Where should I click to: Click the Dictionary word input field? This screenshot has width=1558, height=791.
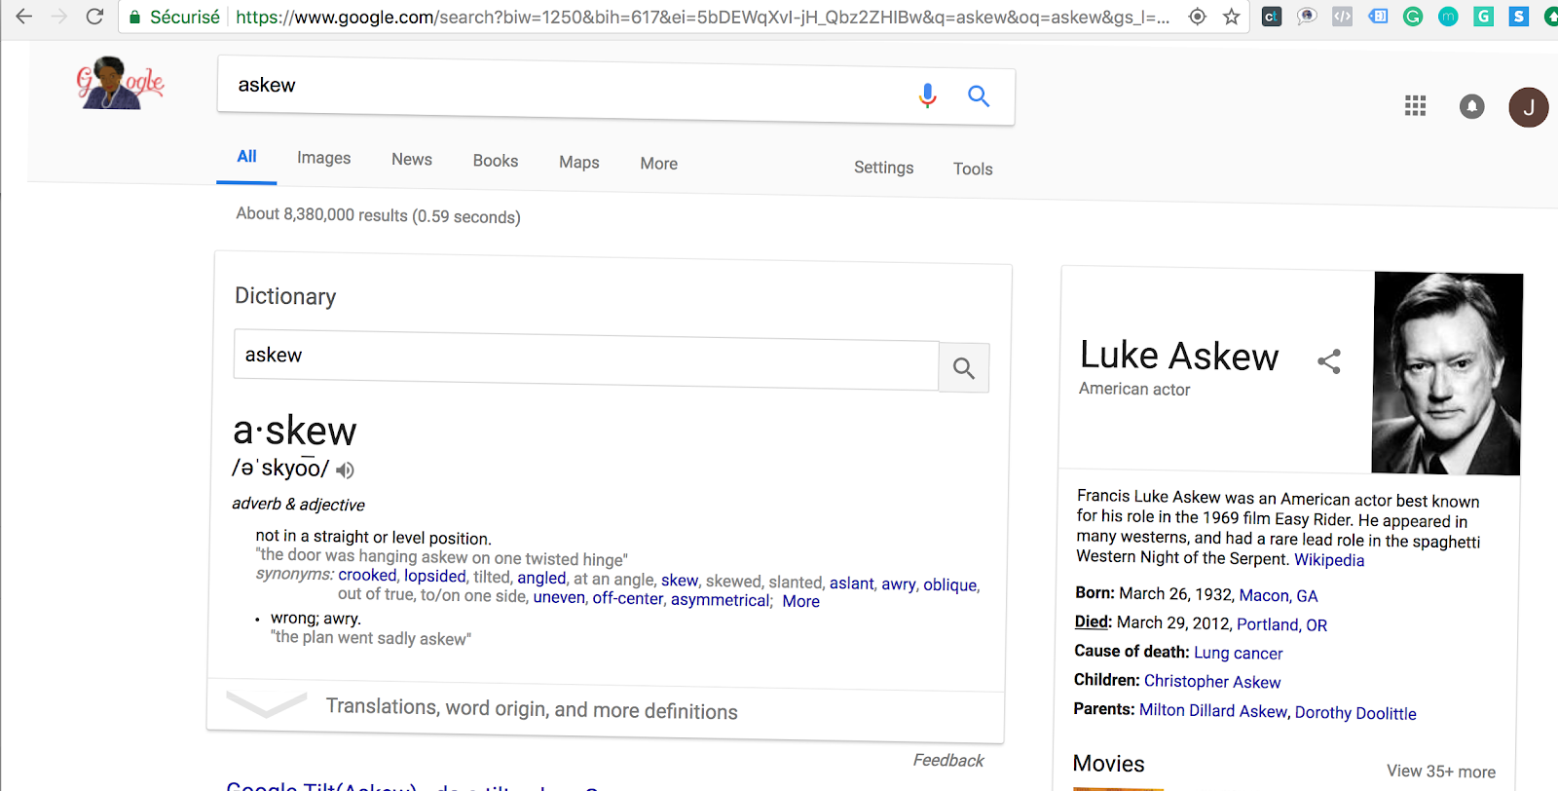(x=586, y=360)
